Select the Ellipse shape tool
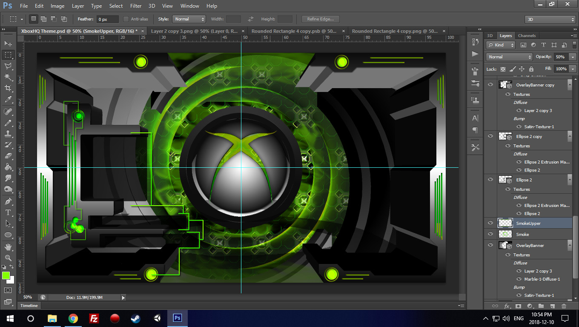This screenshot has height=327, width=579. click(x=8, y=235)
